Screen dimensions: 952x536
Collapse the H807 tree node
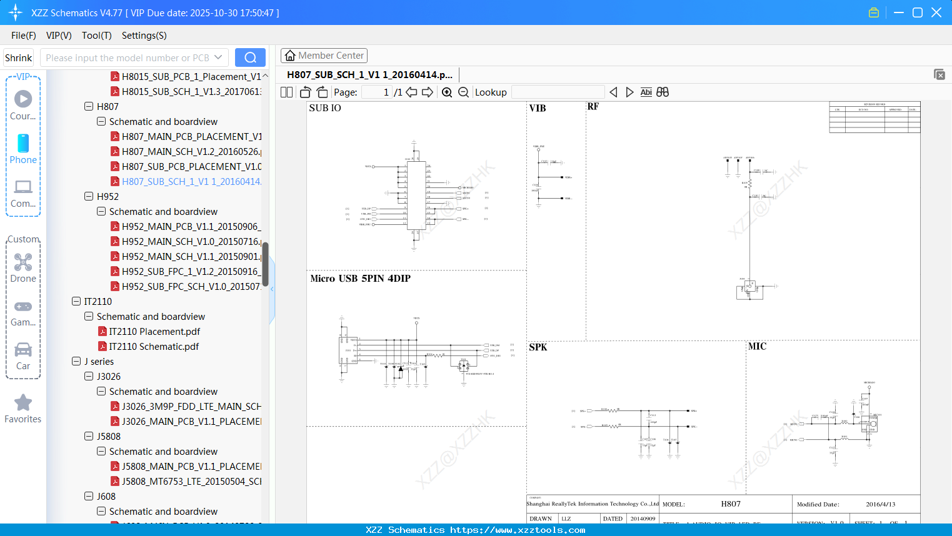(x=89, y=106)
